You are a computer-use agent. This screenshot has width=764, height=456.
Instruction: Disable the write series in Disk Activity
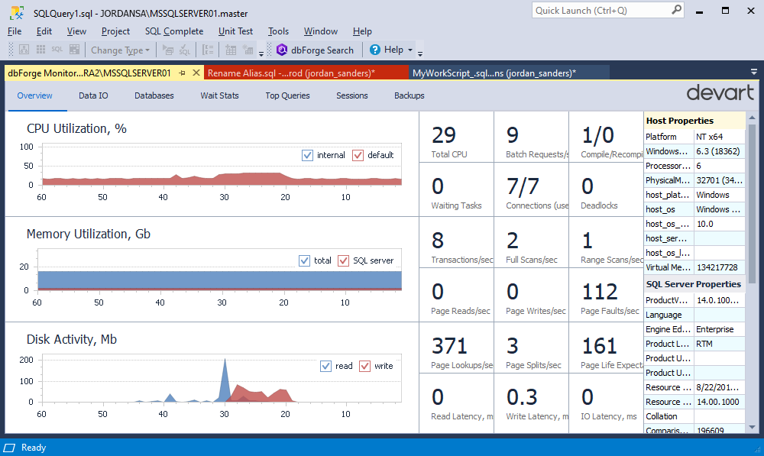pyautogui.click(x=364, y=366)
